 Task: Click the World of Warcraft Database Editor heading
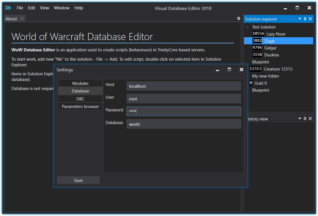(x=82, y=37)
